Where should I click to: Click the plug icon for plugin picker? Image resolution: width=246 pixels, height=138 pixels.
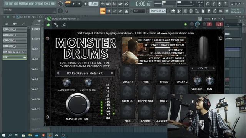209,11
